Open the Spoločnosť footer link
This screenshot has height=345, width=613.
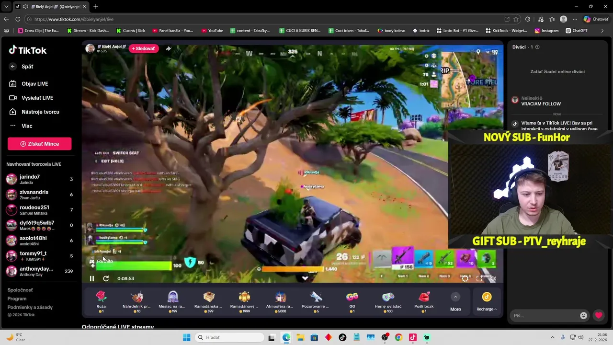20,290
